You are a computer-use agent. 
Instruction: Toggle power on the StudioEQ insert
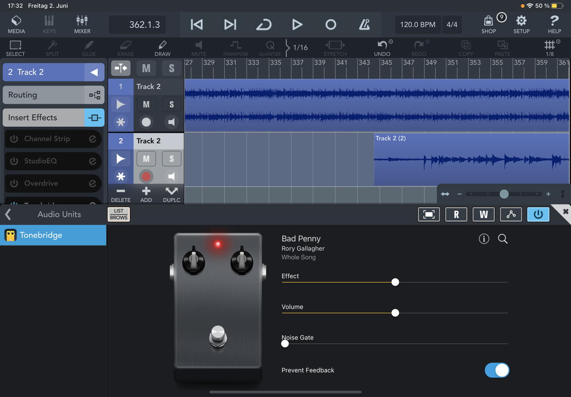[x=14, y=161]
